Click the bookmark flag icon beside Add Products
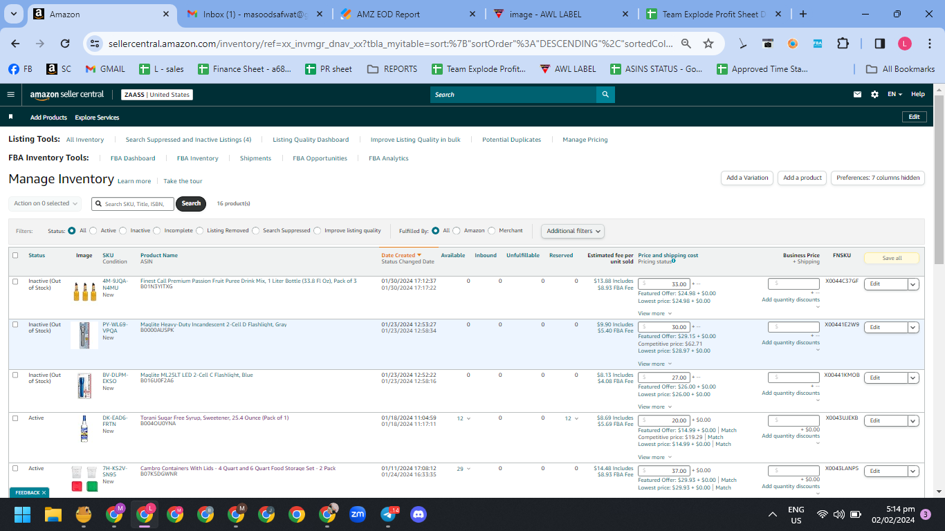Screen dimensions: 945x531 coord(10,117)
